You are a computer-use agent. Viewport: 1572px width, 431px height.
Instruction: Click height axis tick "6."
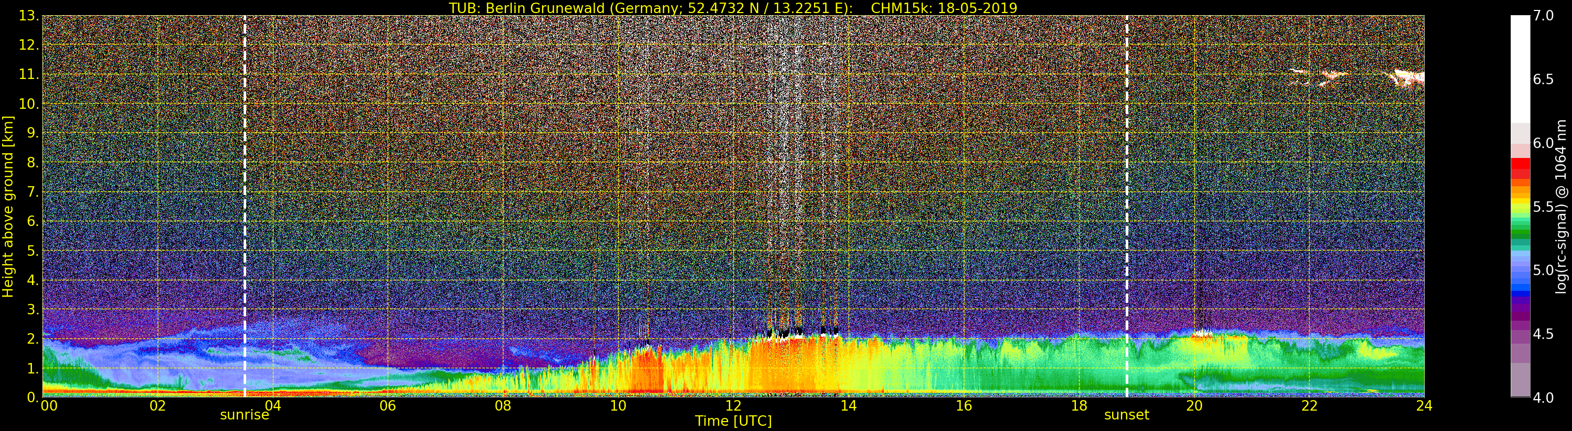tap(33, 221)
